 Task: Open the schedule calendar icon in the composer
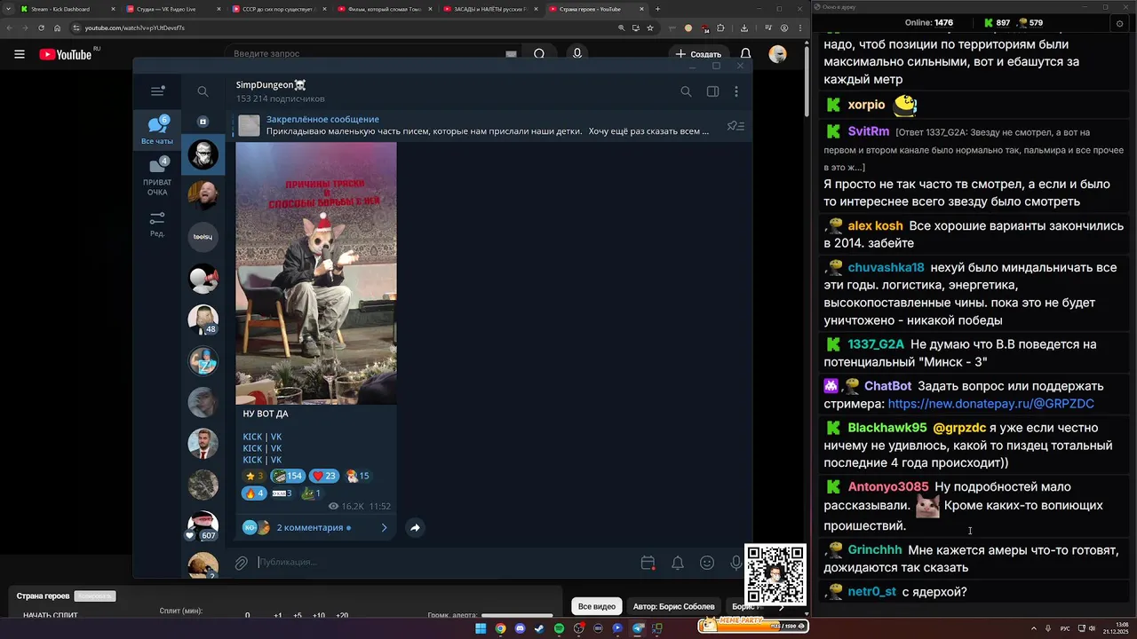click(x=648, y=563)
